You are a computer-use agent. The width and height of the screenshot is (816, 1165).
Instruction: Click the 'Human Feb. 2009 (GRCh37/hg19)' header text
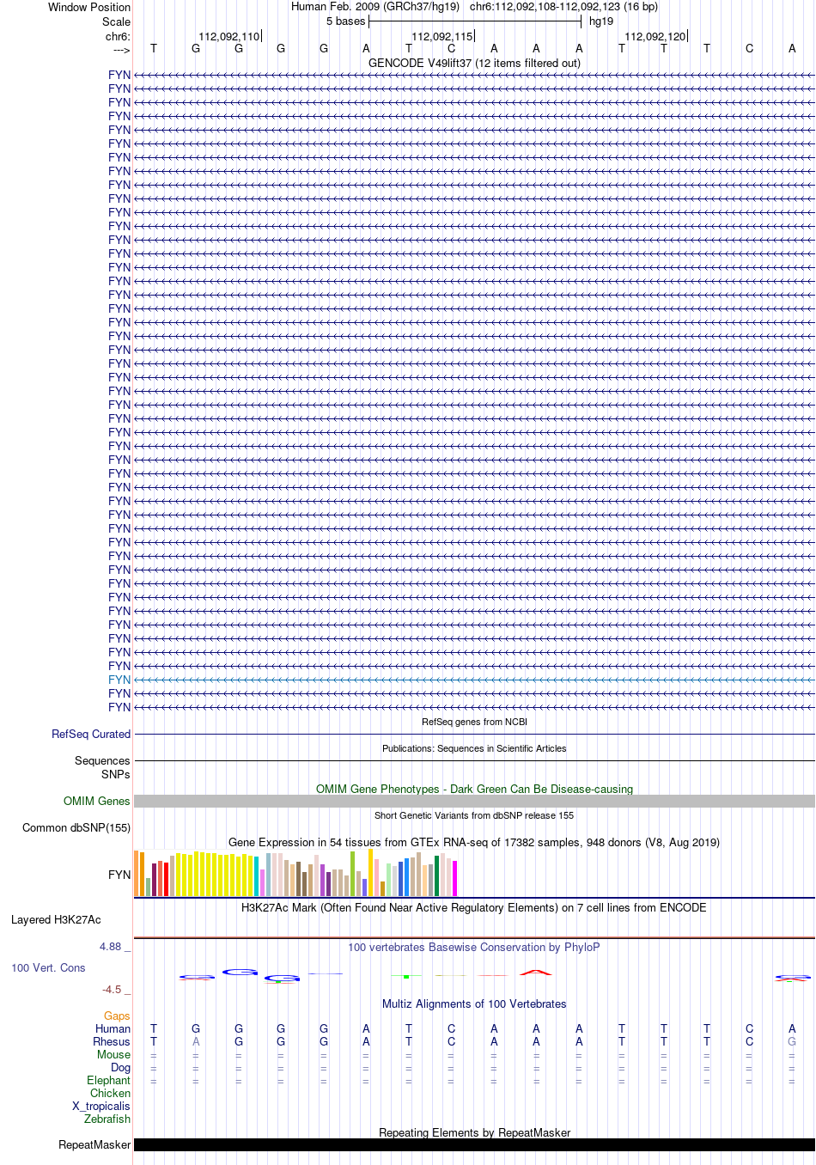coord(375,7)
